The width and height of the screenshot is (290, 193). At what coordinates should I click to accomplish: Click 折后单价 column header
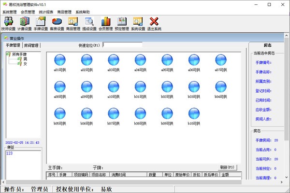click(x=211, y=175)
